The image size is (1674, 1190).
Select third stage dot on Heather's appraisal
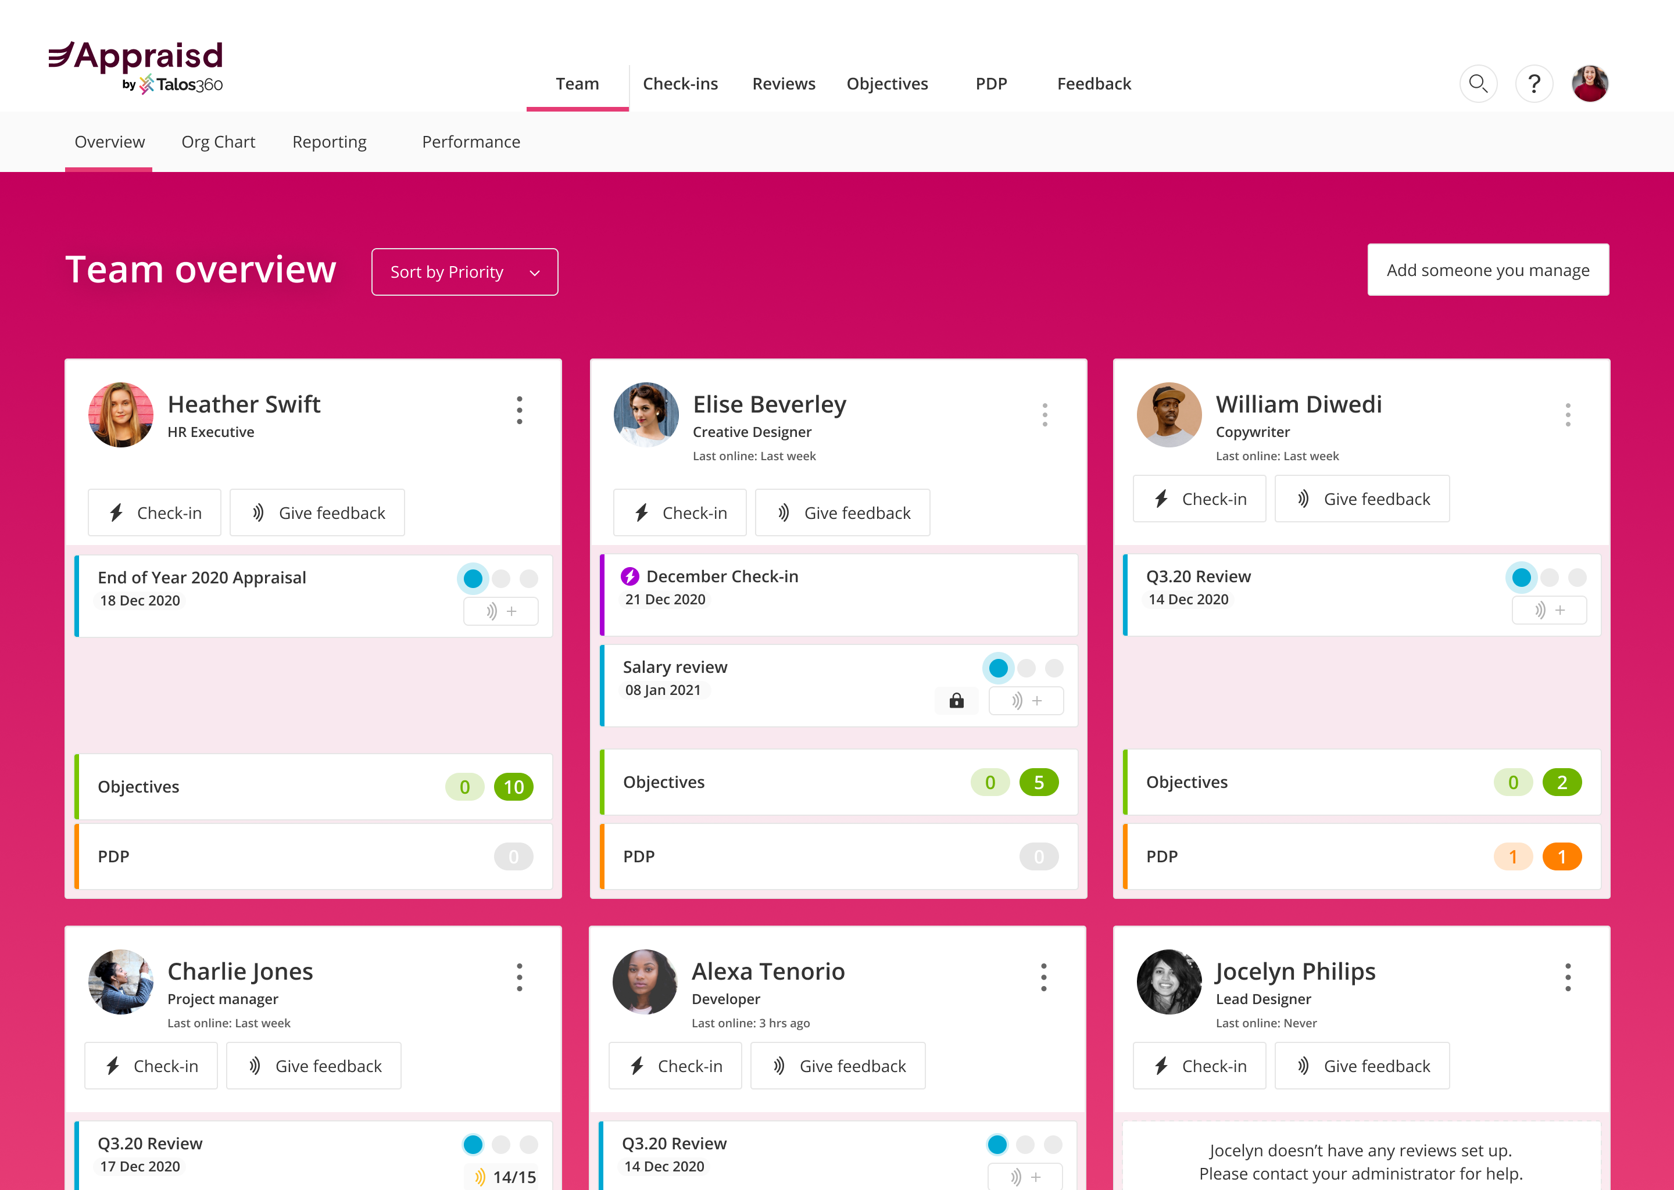click(x=528, y=579)
